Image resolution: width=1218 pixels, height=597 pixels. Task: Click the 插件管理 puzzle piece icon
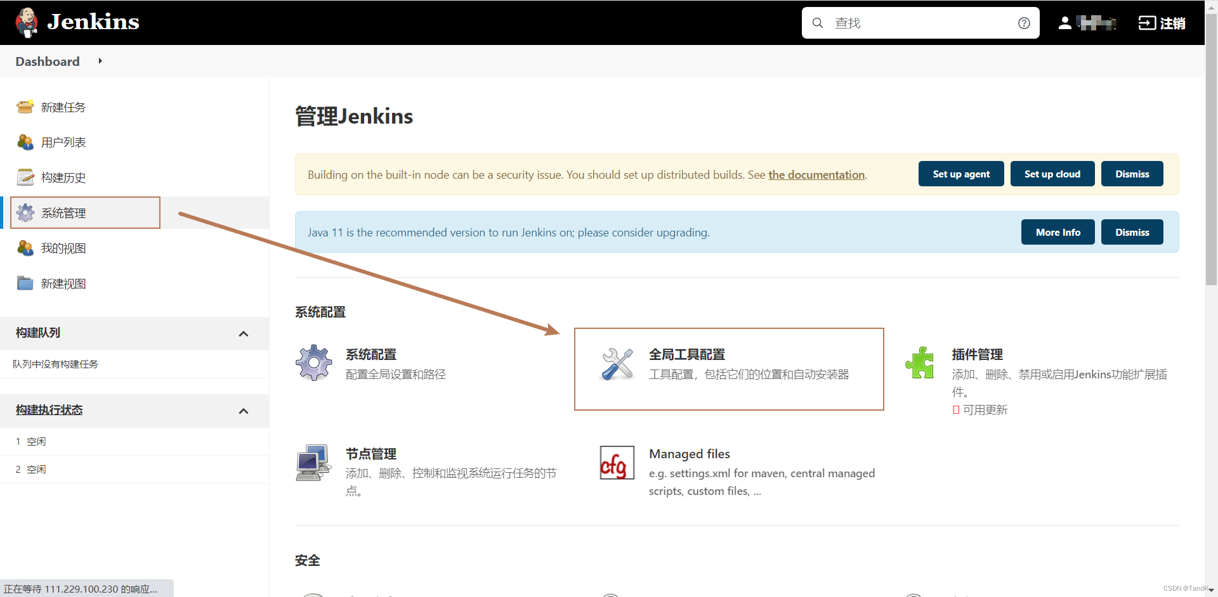(x=920, y=363)
